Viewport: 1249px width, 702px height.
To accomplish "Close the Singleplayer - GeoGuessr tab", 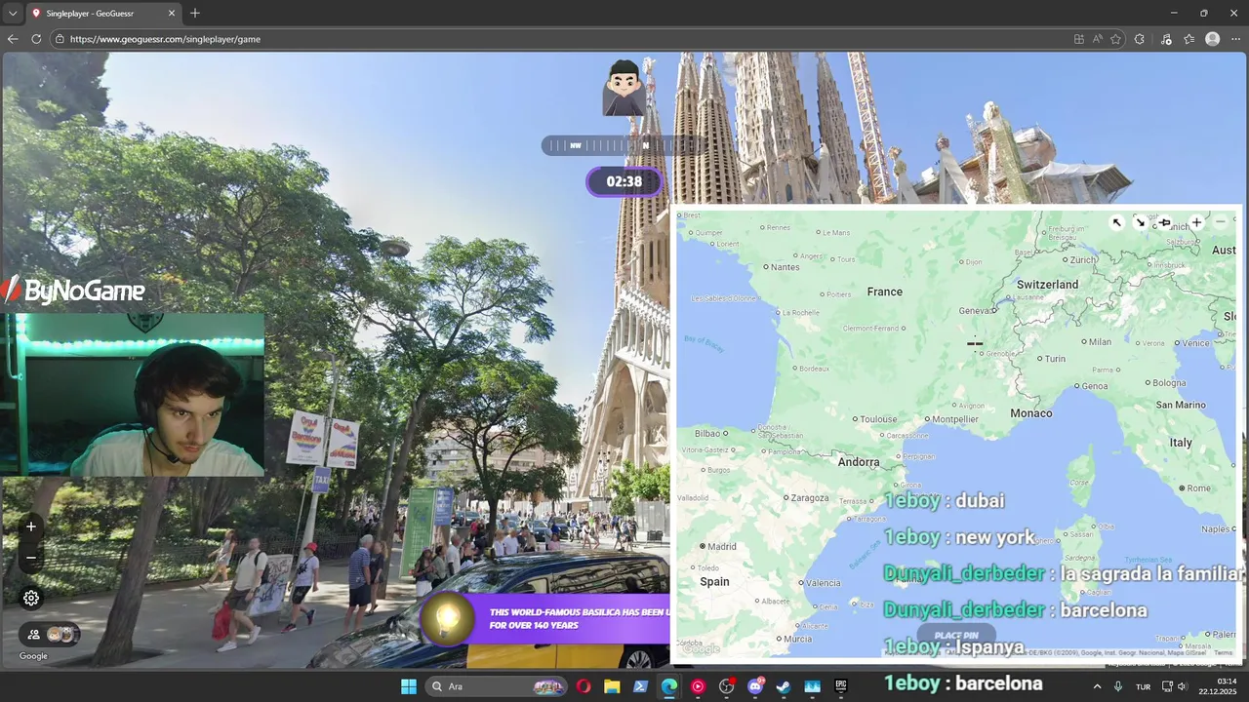I will (x=172, y=14).
